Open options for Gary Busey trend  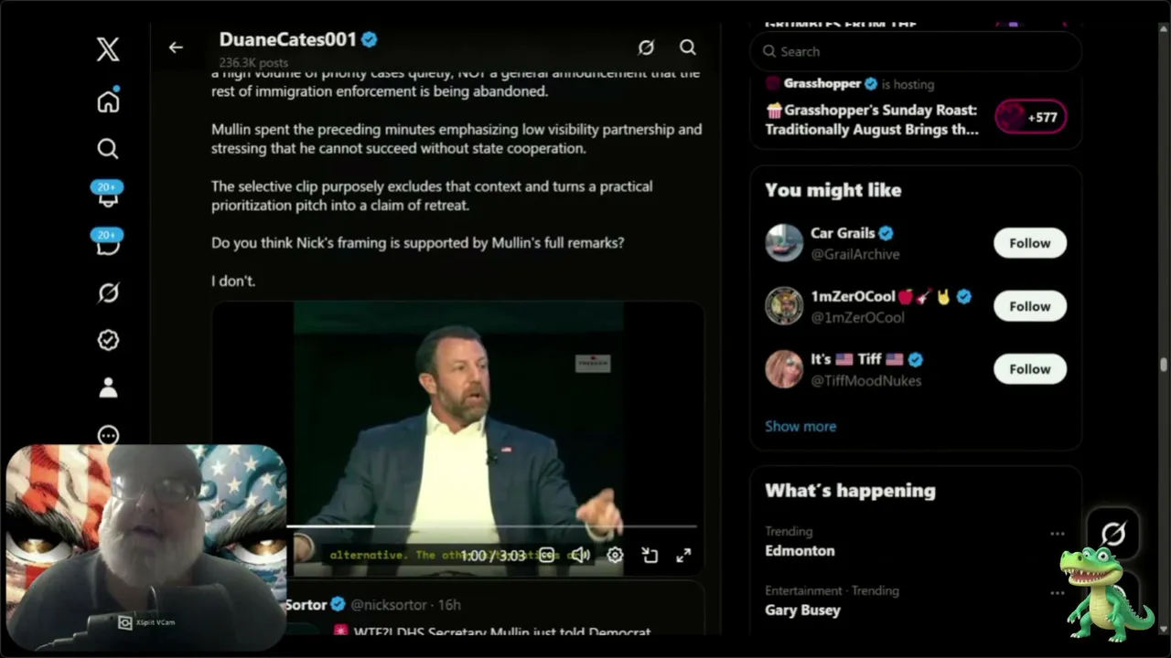(x=1058, y=593)
